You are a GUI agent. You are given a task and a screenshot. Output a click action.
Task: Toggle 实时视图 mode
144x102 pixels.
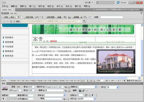(x=51, y=17)
